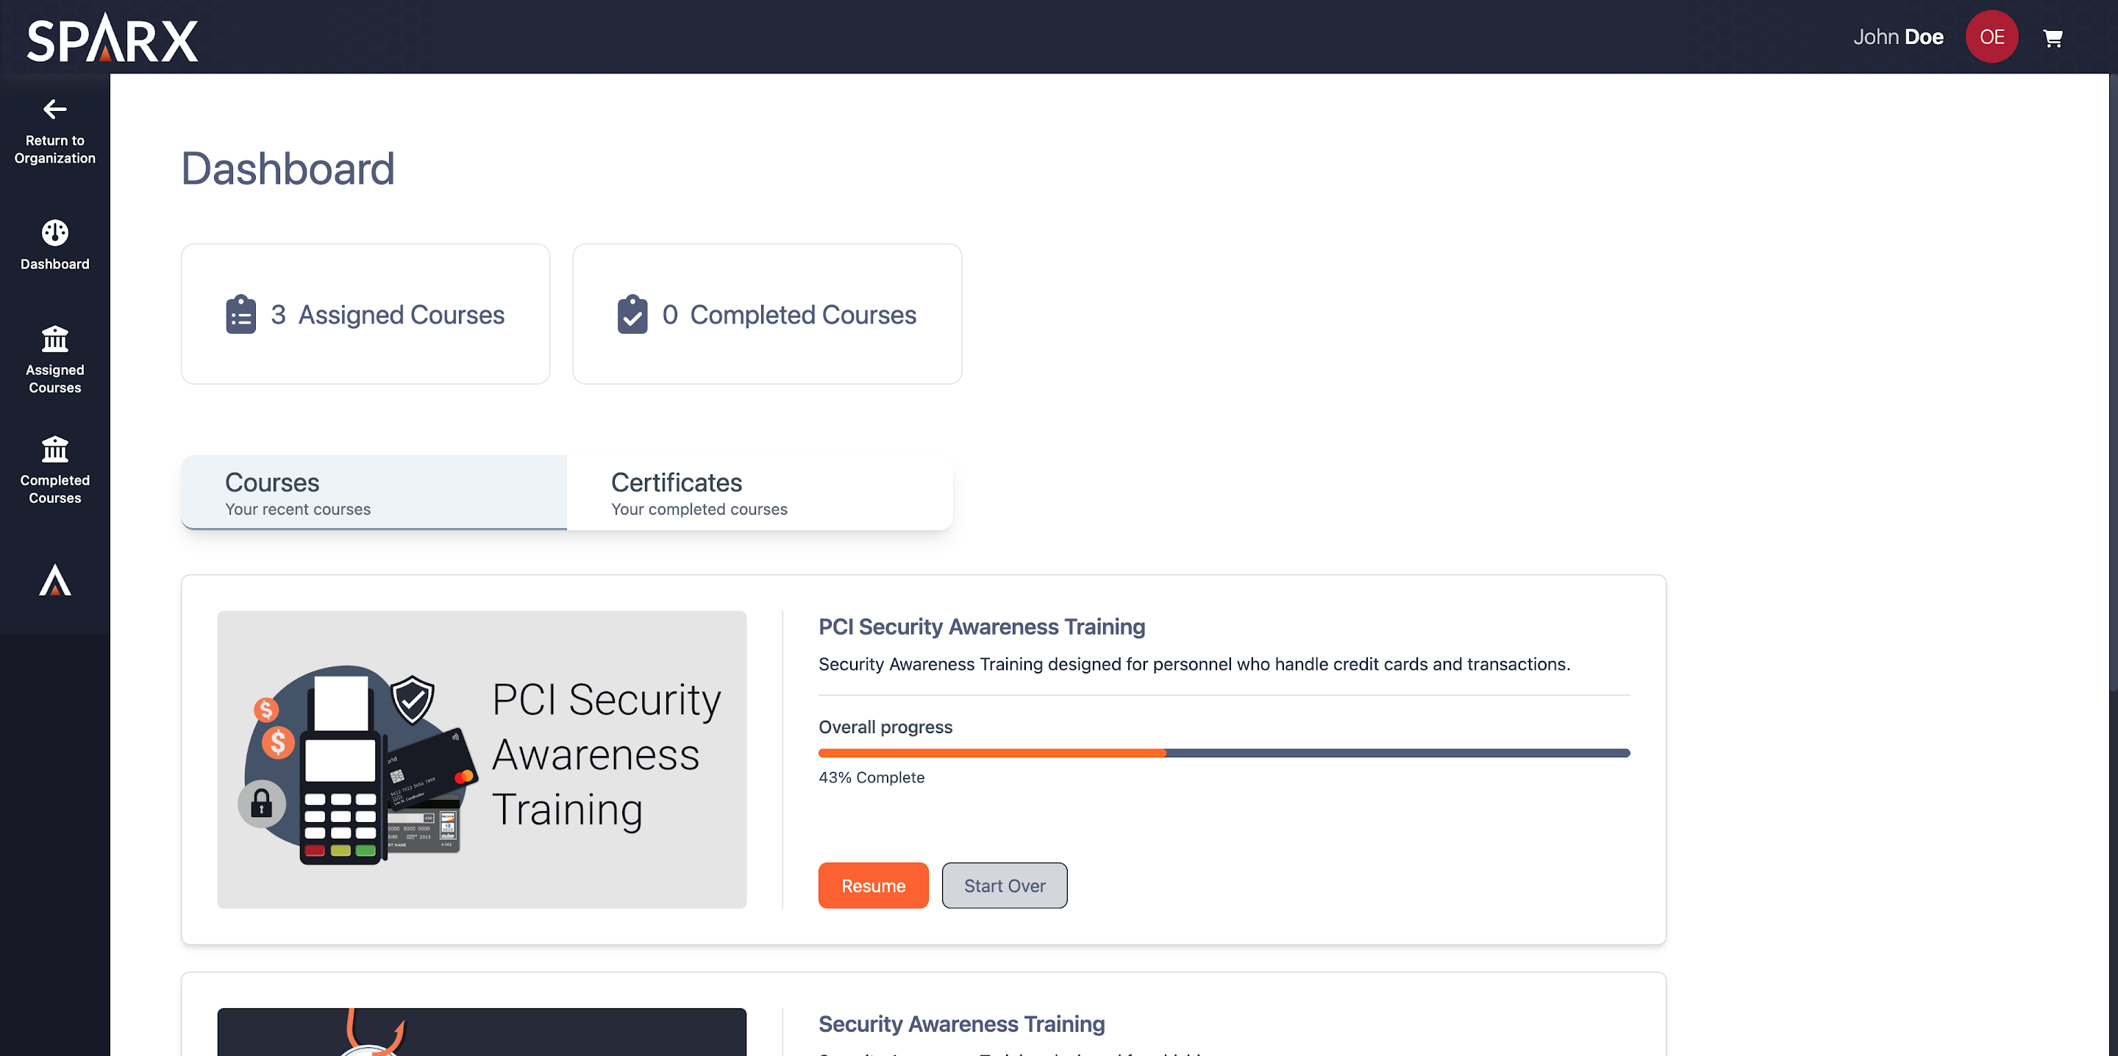Start Over the PCI Security Awareness Training
The width and height of the screenshot is (2118, 1056).
(1004, 885)
